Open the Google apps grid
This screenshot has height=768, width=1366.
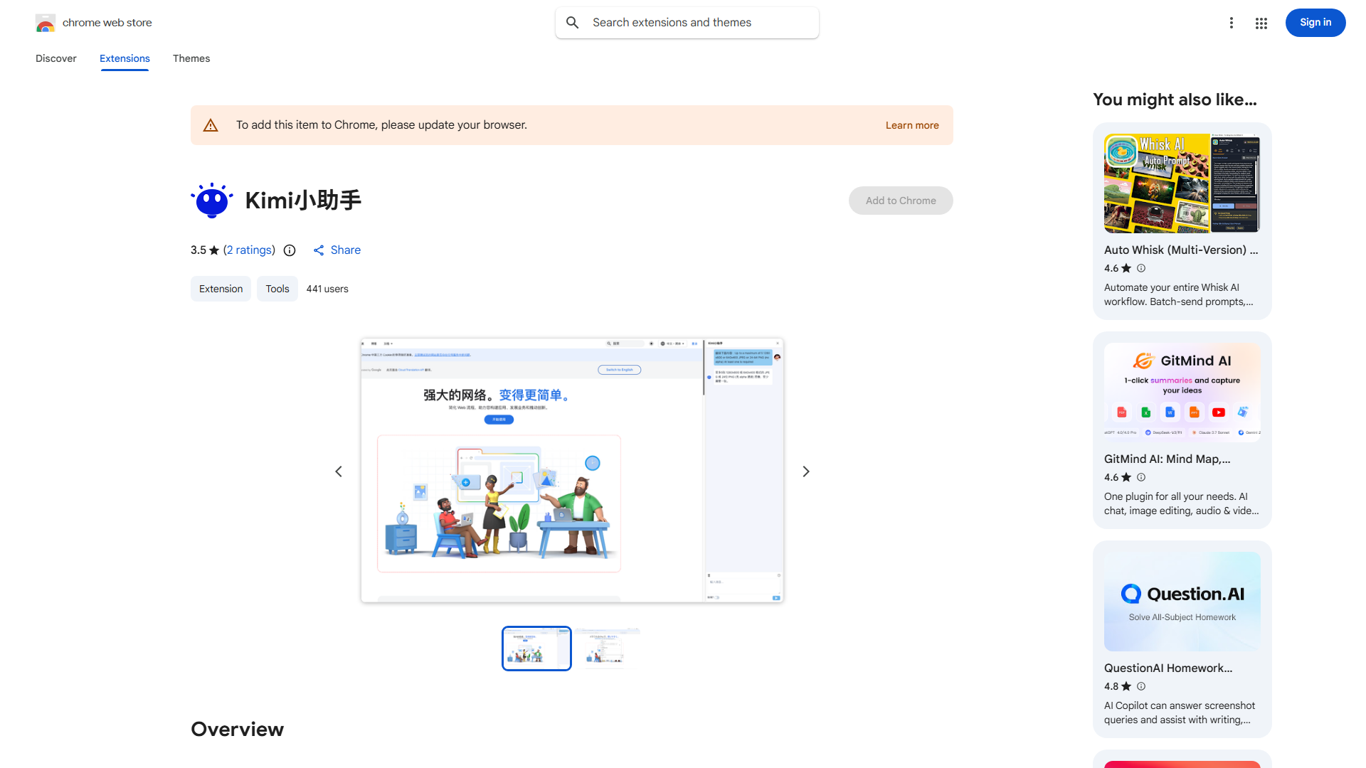click(x=1261, y=23)
